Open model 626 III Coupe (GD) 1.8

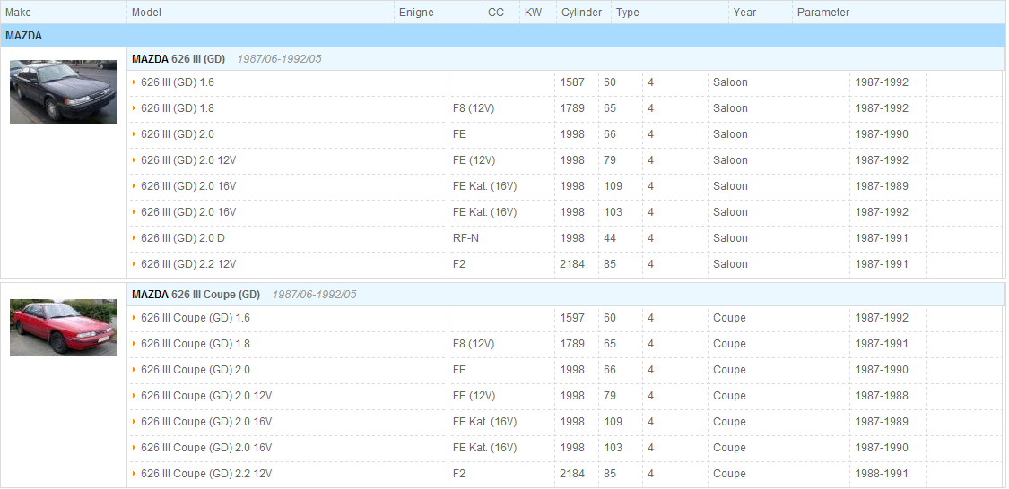point(196,344)
